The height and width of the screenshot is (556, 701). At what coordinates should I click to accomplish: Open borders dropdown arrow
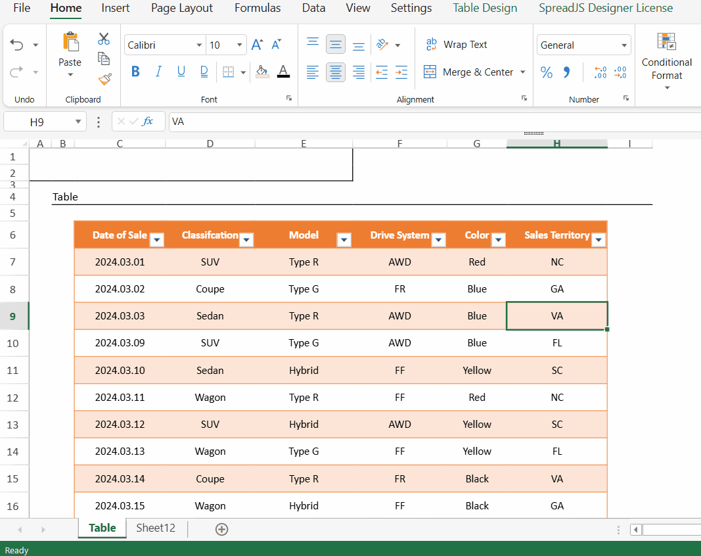coord(243,72)
